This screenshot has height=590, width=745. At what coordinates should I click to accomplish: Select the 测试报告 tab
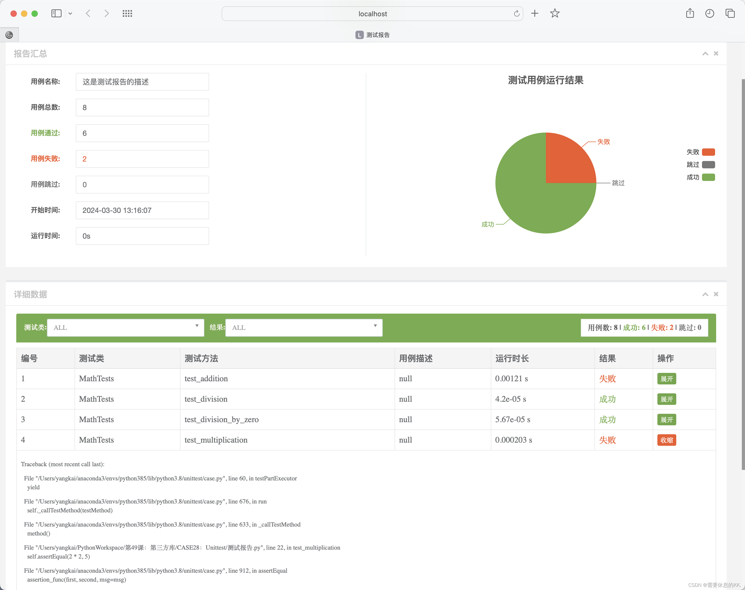click(x=372, y=35)
